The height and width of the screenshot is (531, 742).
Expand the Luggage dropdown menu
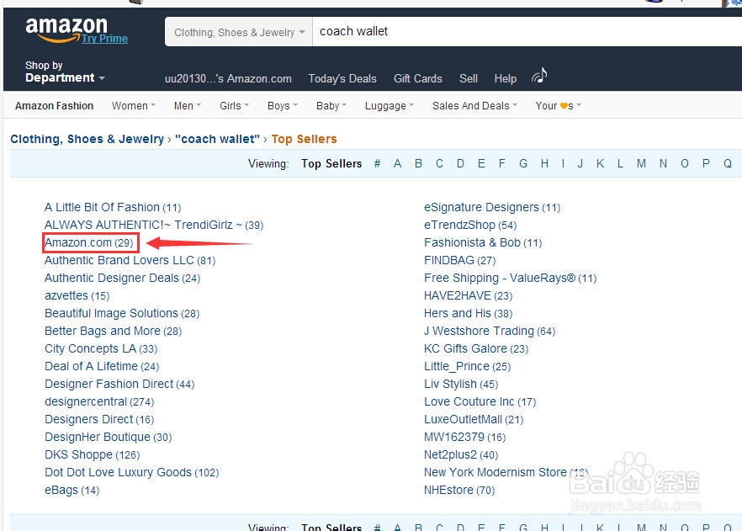coord(390,106)
